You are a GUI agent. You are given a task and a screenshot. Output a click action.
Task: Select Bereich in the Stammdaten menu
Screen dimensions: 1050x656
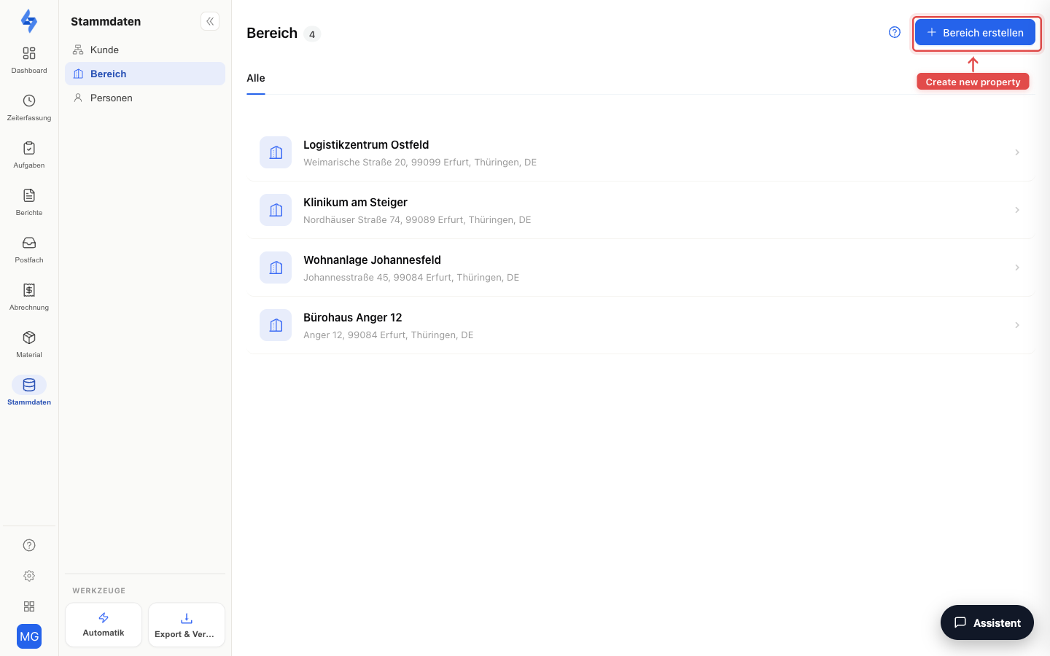click(145, 74)
